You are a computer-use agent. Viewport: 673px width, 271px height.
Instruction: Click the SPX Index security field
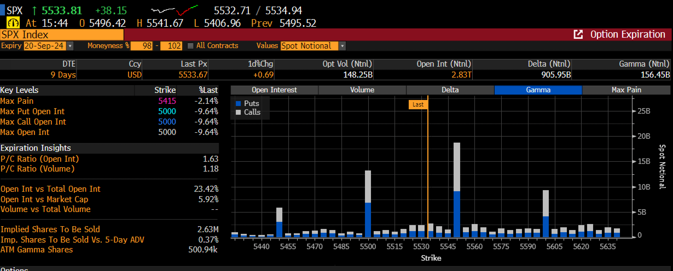click(62, 35)
